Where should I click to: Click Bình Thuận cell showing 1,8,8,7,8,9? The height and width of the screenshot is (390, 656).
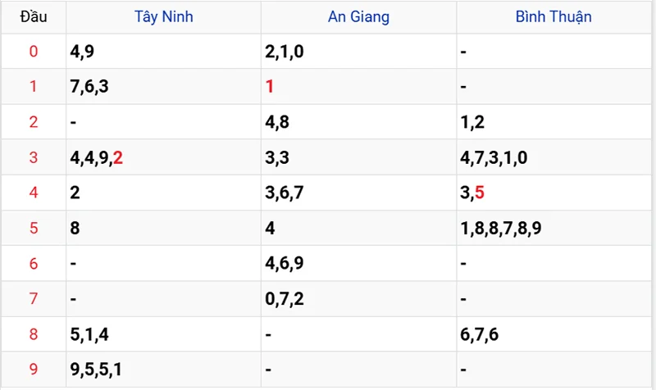tap(500, 229)
